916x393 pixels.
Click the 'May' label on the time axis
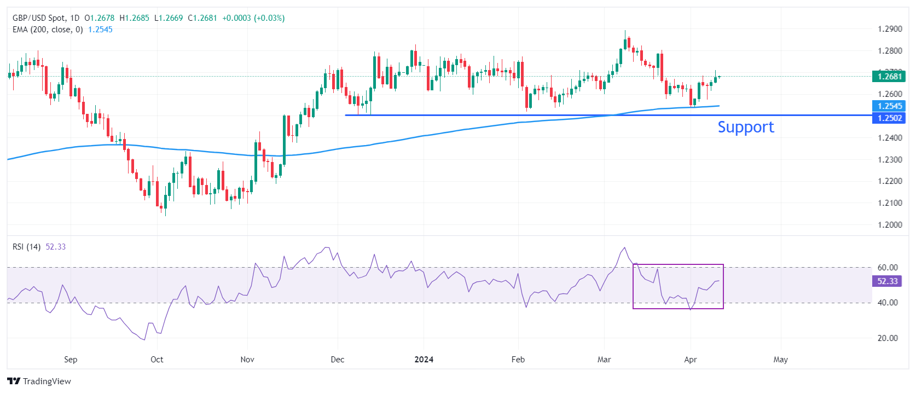(780, 360)
